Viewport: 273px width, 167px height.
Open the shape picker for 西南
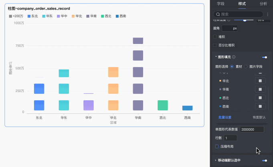(260, 106)
